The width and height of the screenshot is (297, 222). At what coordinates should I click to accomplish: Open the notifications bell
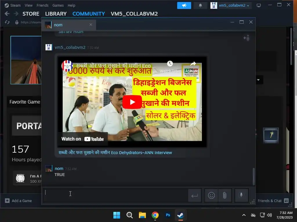point(200,5)
